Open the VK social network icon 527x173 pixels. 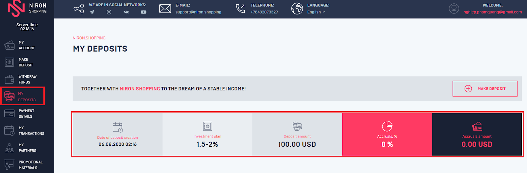(126, 12)
